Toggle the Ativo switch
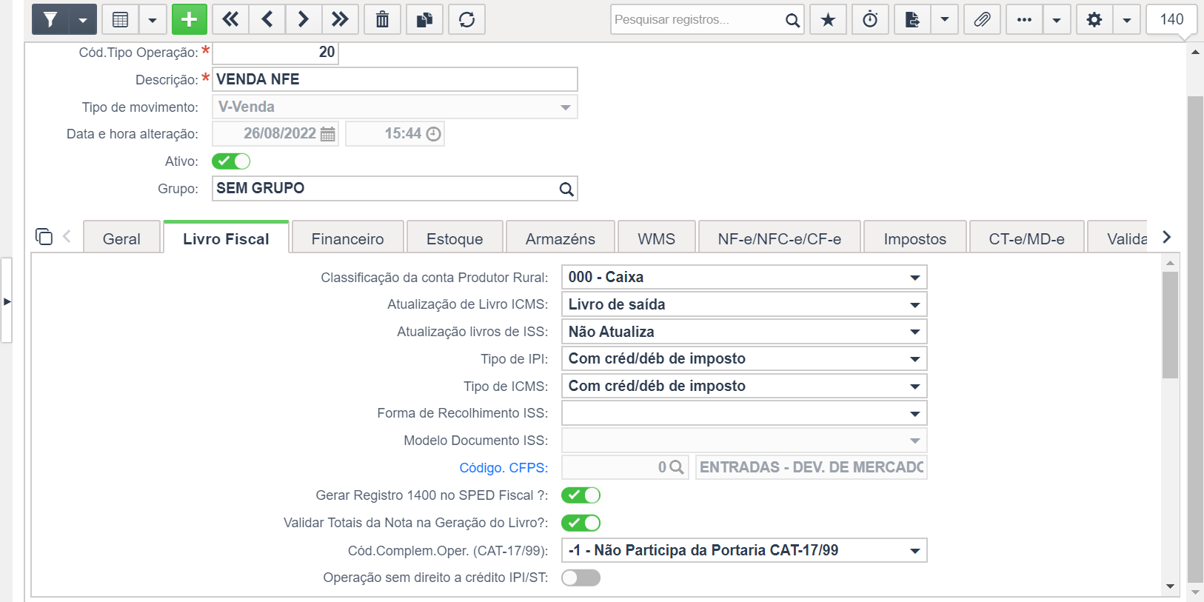This screenshot has width=1204, height=602. tap(231, 161)
